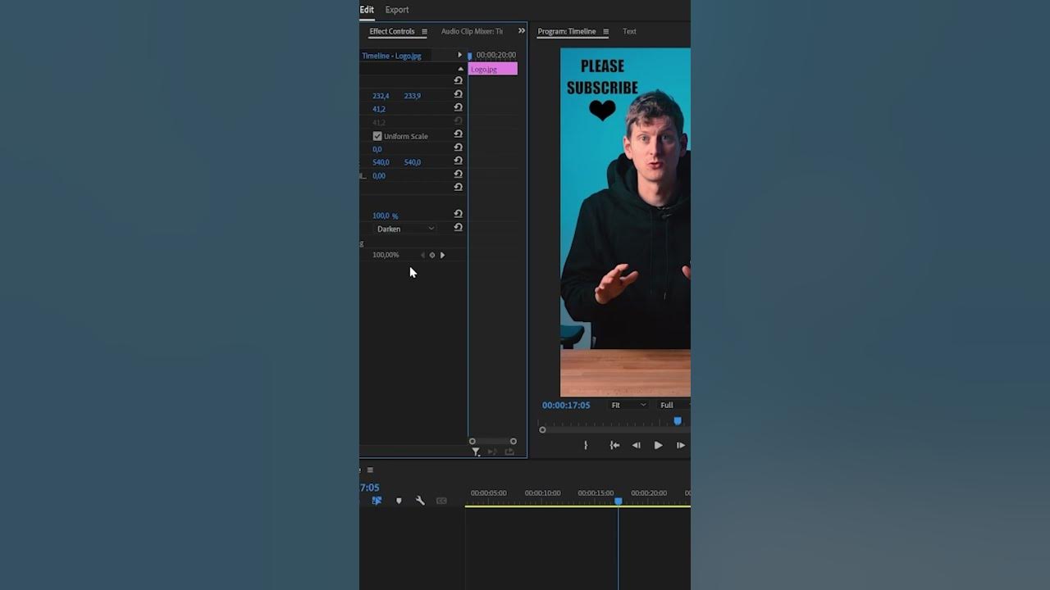
Task: Open the Program: Timeline panel menu
Action: tap(605, 32)
